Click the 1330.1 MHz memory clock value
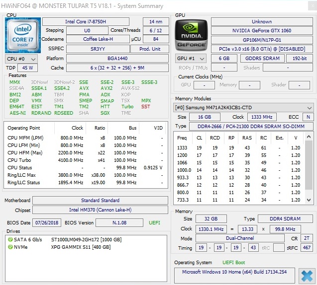This screenshot has width=317, height=285. 211,229
